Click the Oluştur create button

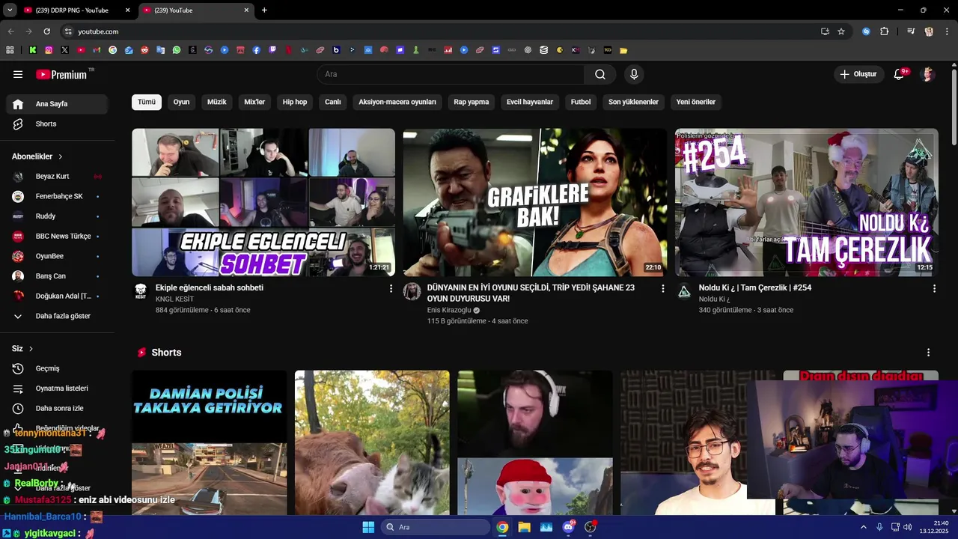pos(858,74)
